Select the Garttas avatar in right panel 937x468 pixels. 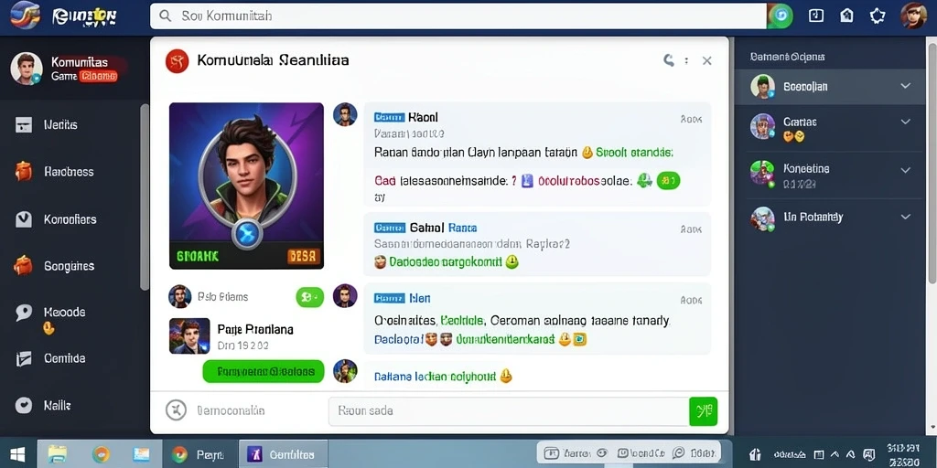point(762,126)
